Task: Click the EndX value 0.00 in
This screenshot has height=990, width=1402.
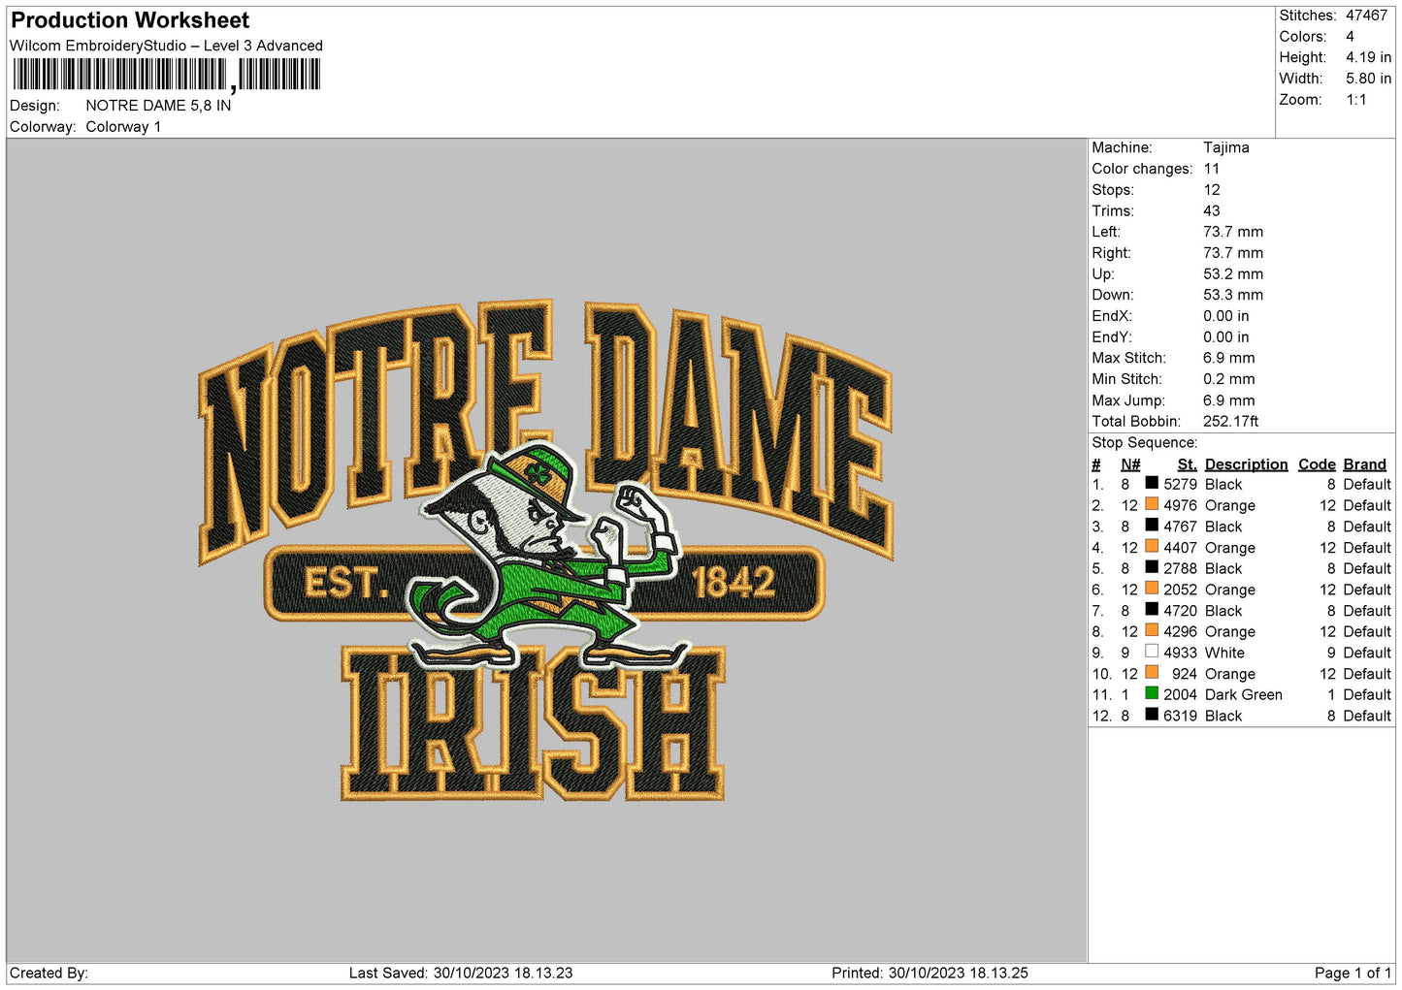Action: pyautogui.click(x=1226, y=316)
